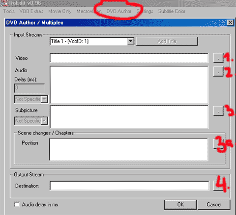236x215 pixels.
Task: Open the VOB Extras menu
Action: pos(31,11)
